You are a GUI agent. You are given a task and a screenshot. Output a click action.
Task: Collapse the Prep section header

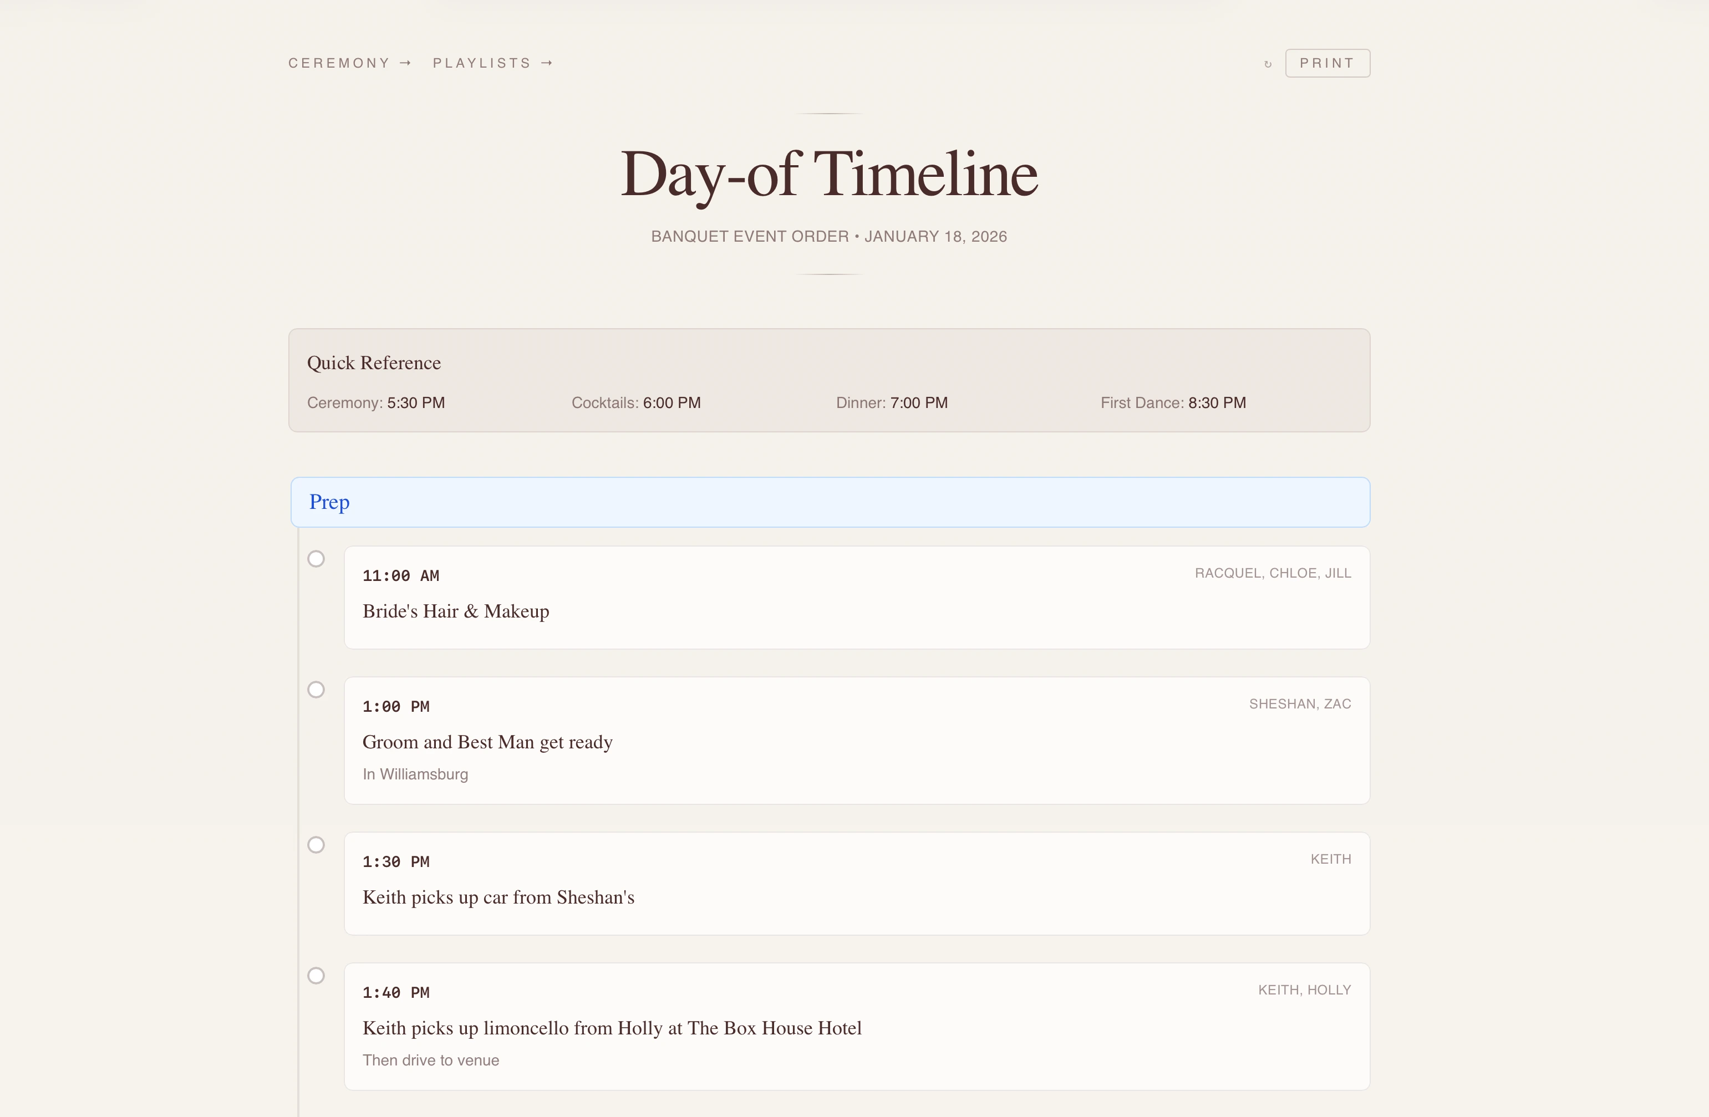point(830,502)
